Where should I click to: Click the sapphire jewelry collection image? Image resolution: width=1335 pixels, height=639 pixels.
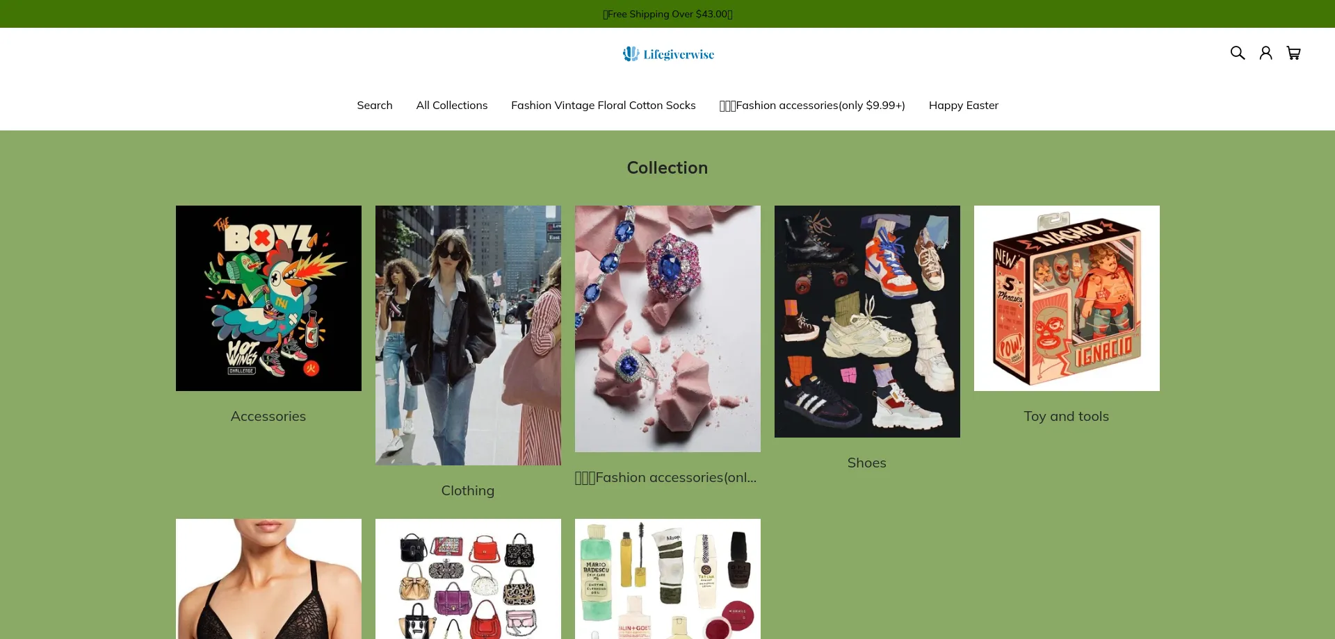click(x=667, y=329)
